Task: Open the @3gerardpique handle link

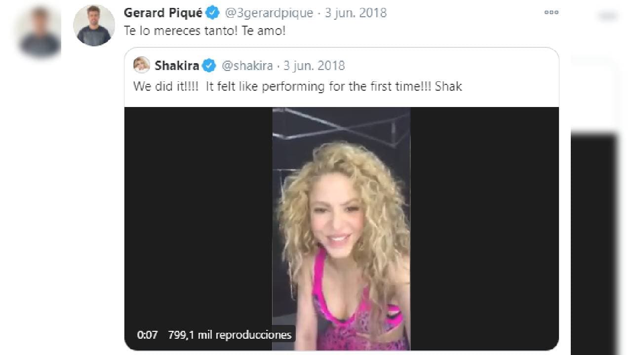Action: (269, 13)
